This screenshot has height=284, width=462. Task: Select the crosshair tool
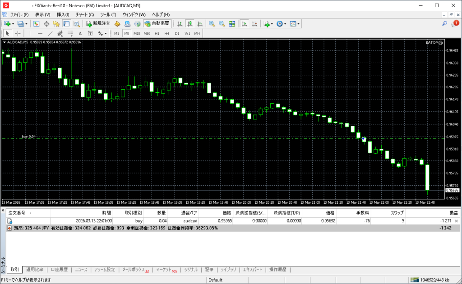(x=18, y=33)
